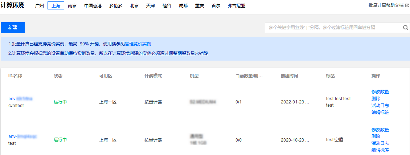Click the 2020-10-23 creation time cell
Image resolution: width=410 pixels, height=155 pixels.
[x=295, y=140]
